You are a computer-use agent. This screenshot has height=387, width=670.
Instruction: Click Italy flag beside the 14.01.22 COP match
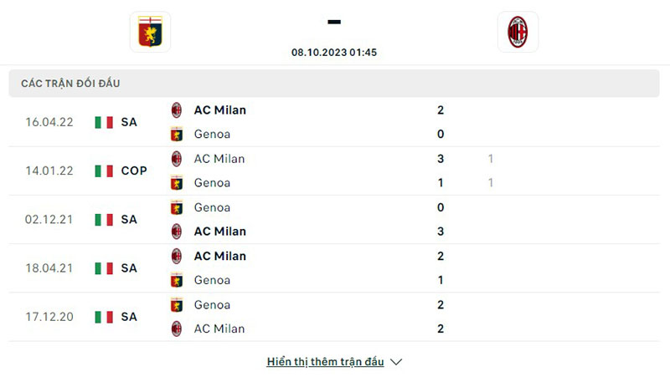(104, 171)
